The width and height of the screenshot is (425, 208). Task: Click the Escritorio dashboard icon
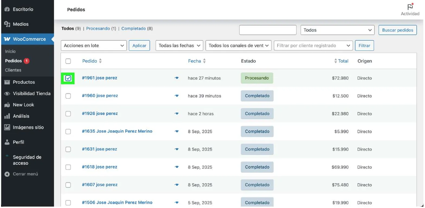point(7,9)
